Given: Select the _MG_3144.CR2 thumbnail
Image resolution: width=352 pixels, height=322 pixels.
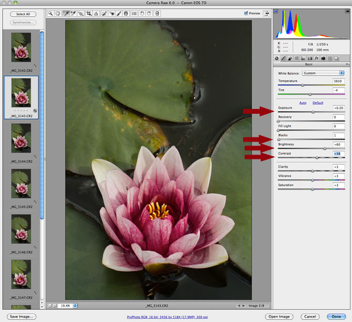Looking at the screenshot, I should click(21, 138).
